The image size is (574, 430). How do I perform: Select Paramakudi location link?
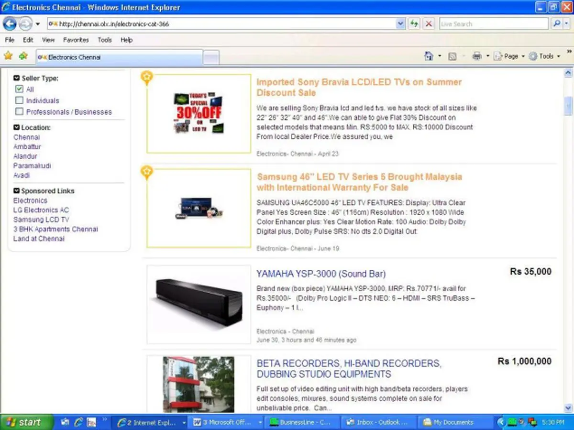point(32,166)
